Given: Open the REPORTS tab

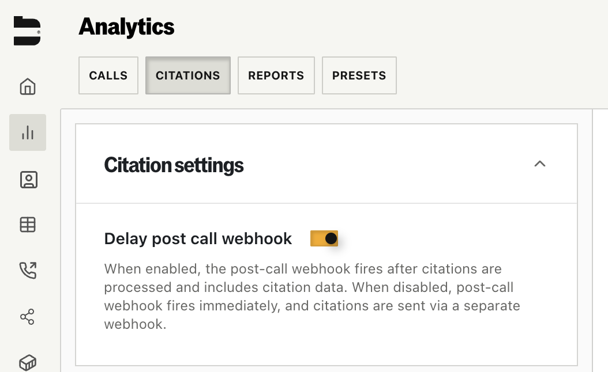Looking at the screenshot, I should tap(276, 75).
